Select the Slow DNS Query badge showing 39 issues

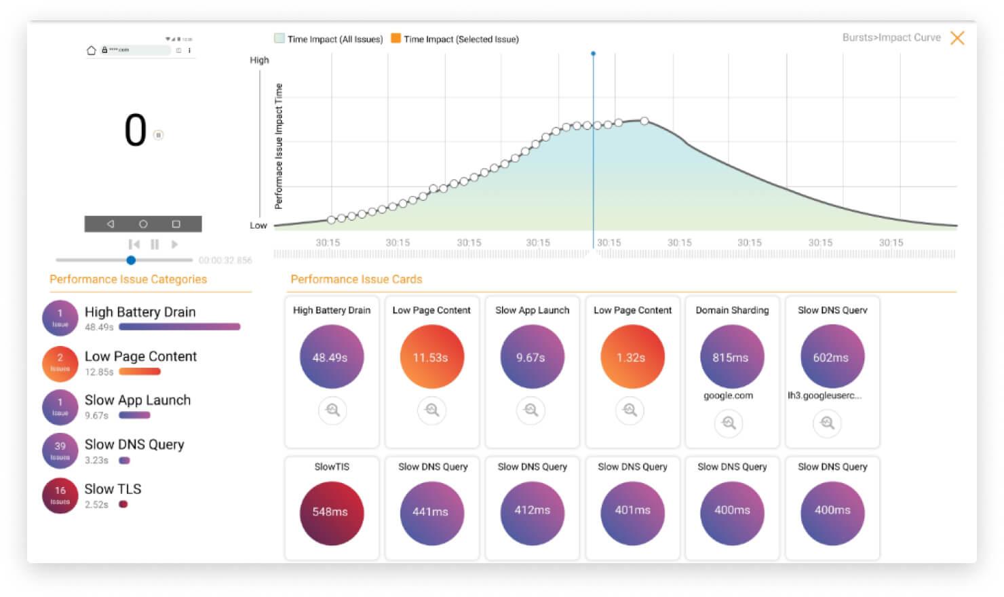(60, 450)
